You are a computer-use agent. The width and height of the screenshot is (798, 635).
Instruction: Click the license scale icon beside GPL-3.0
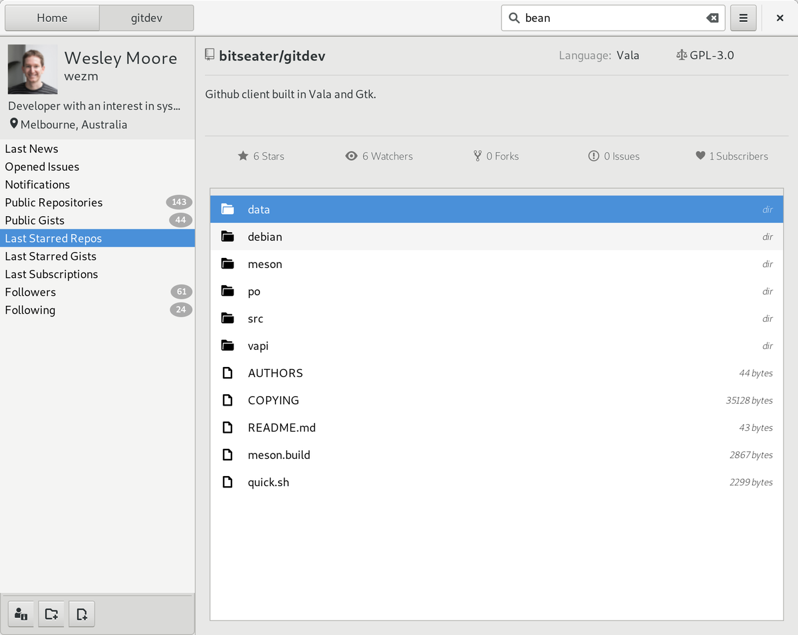click(681, 55)
